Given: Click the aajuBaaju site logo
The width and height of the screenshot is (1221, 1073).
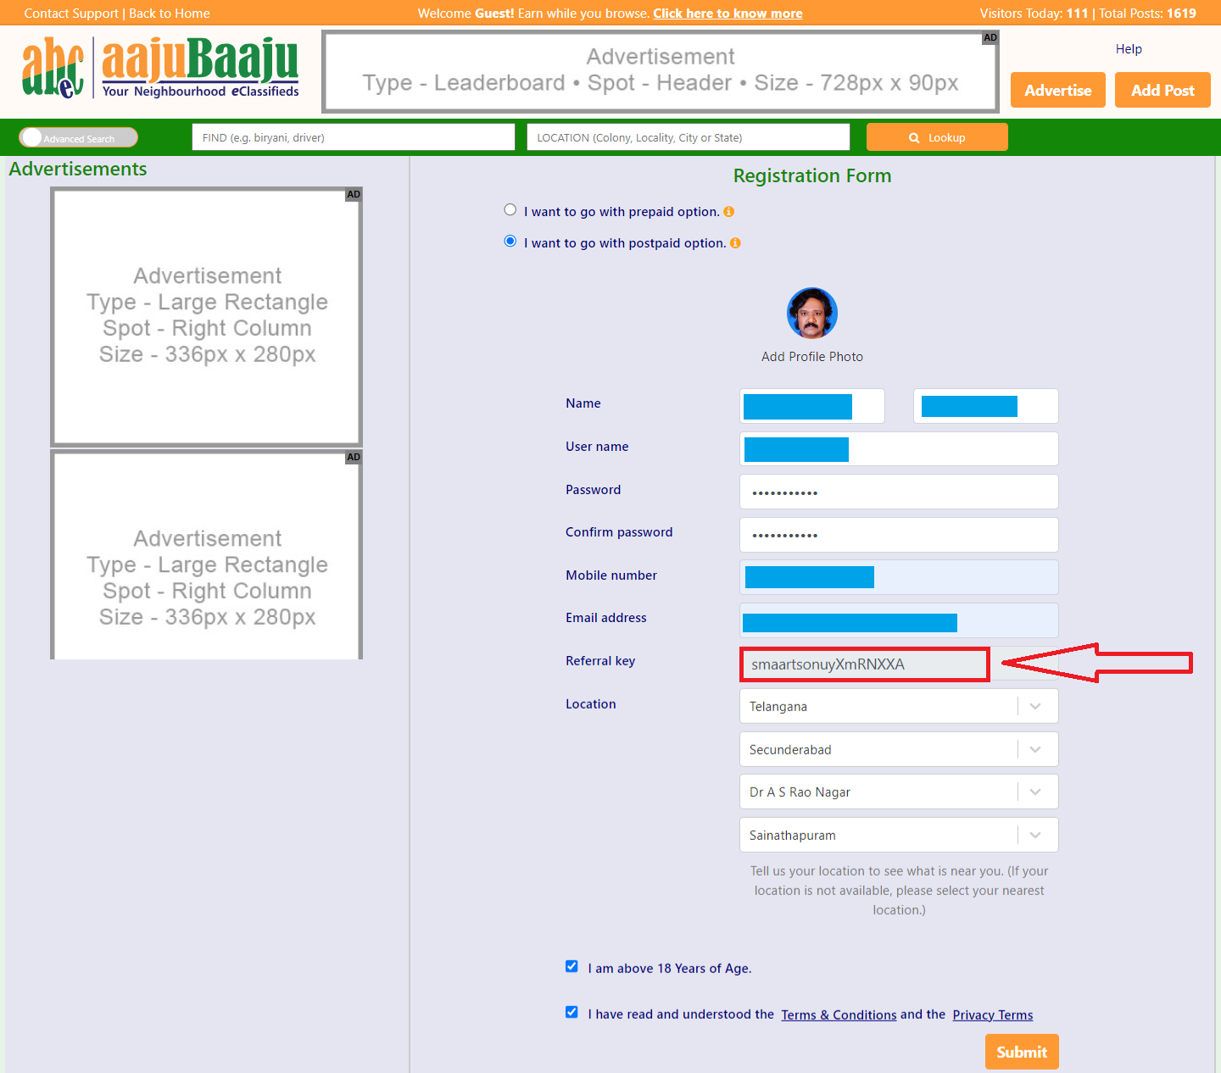Looking at the screenshot, I should click(x=161, y=68).
